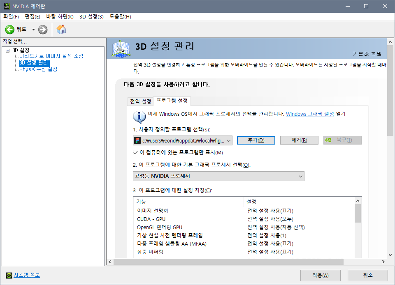Select 미리보기로 이미지 설정 조정 tree item
Screen dimensions: 395x285
[51, 56]
